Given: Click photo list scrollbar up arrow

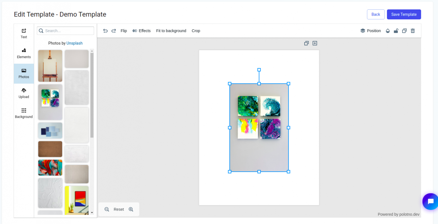Looking at the screenshot, I should pos(92,51).
